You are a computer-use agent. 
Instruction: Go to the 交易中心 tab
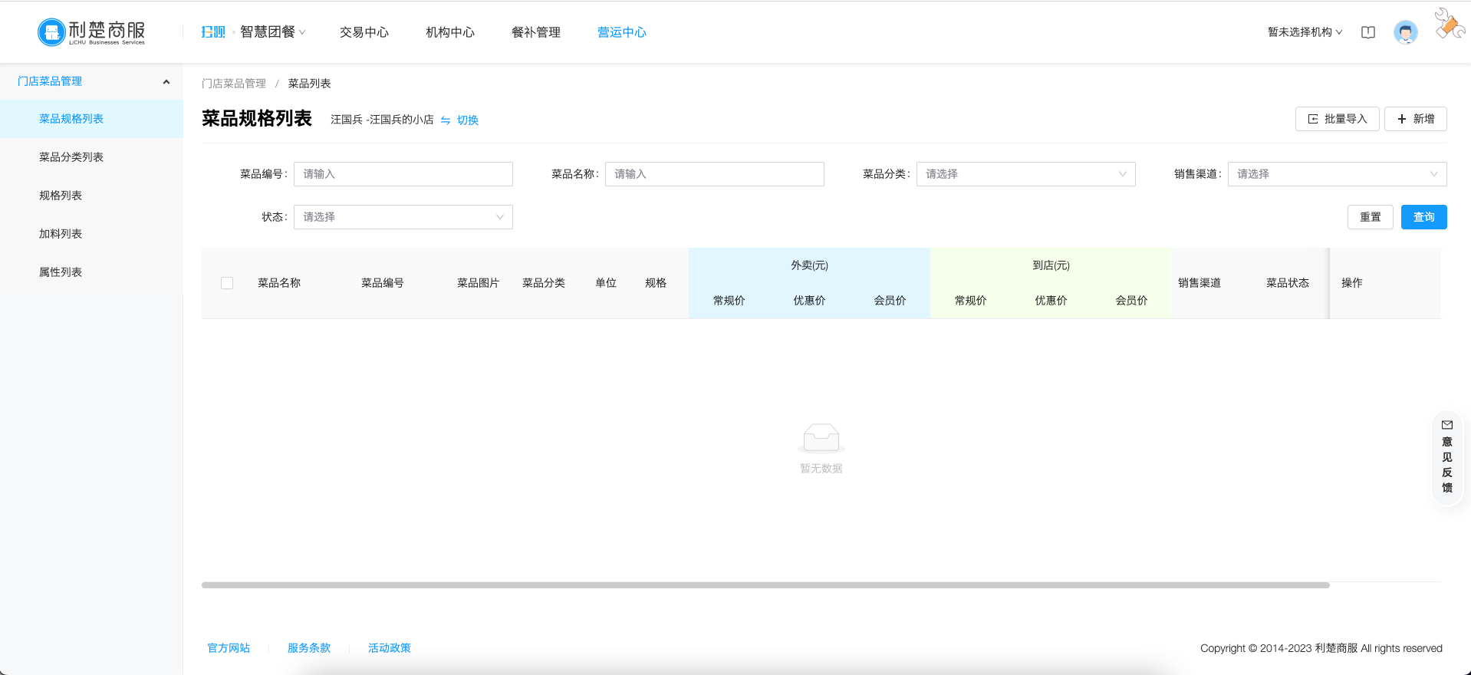pos(364,32)
